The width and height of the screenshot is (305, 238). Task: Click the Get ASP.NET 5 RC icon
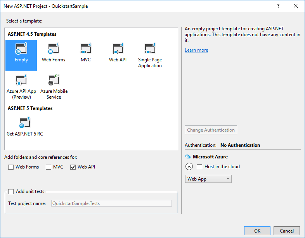pyautogui.click(x=25, y=122)
